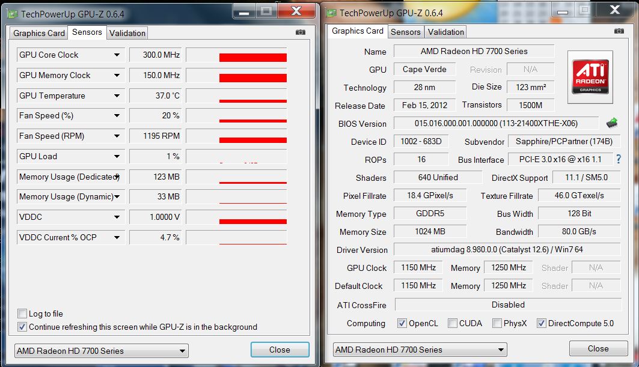
Task: Click the Device ID value 1002 - 683D
Action: click(x=421, y=141)
